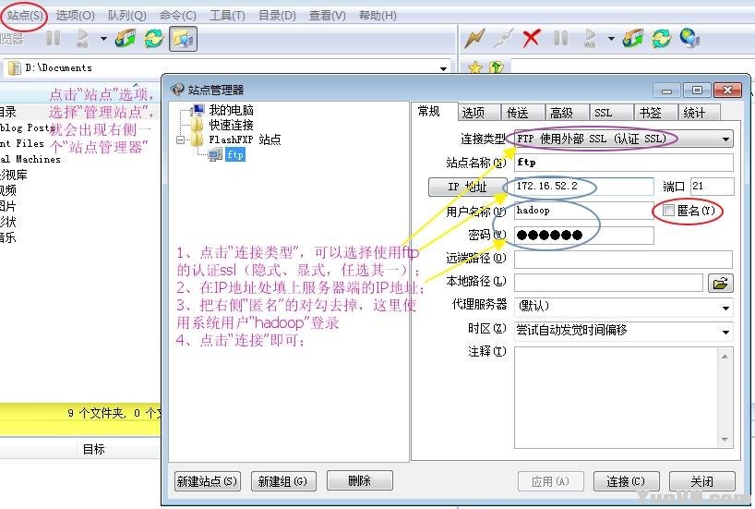
Task: Open the 选项(O) menu
Action: pyautogui.click(x=75, y=16)
